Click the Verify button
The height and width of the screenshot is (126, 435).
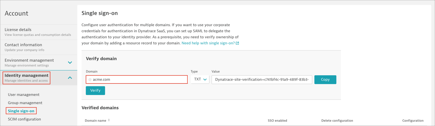95,90
